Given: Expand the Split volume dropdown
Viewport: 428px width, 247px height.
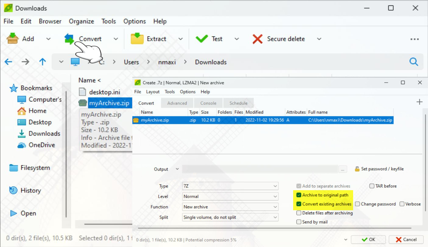Looking at the screenshot, I should 230,217.
